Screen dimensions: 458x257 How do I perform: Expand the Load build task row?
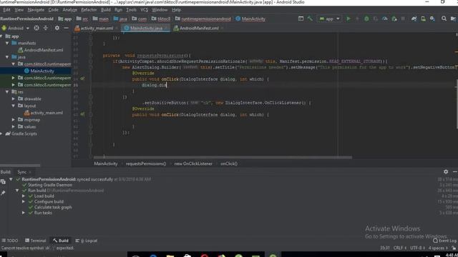(24, 196)
